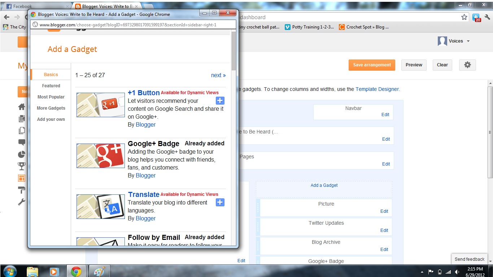This screenshot has width=493, height=277.
Task: Add the Translate gadget plus icon
Action: (x=220, y=202)
